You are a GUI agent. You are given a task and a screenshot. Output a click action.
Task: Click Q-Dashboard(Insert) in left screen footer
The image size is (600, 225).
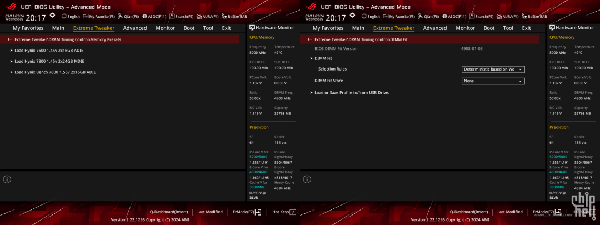[x=169, y=212]
